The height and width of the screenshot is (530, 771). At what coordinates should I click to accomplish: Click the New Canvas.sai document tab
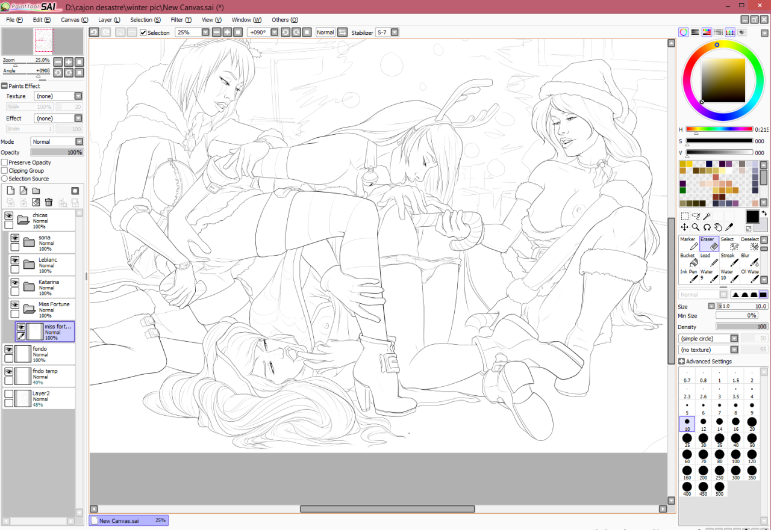(x=129, y=520)
